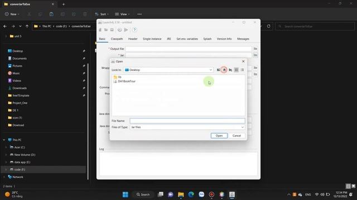The image size is (357, 200).
Task: Open the New menu in File Explorer
Action: [12, 14]
